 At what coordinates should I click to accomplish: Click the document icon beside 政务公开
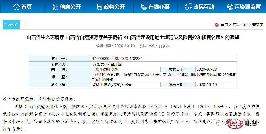coord(100,7)
